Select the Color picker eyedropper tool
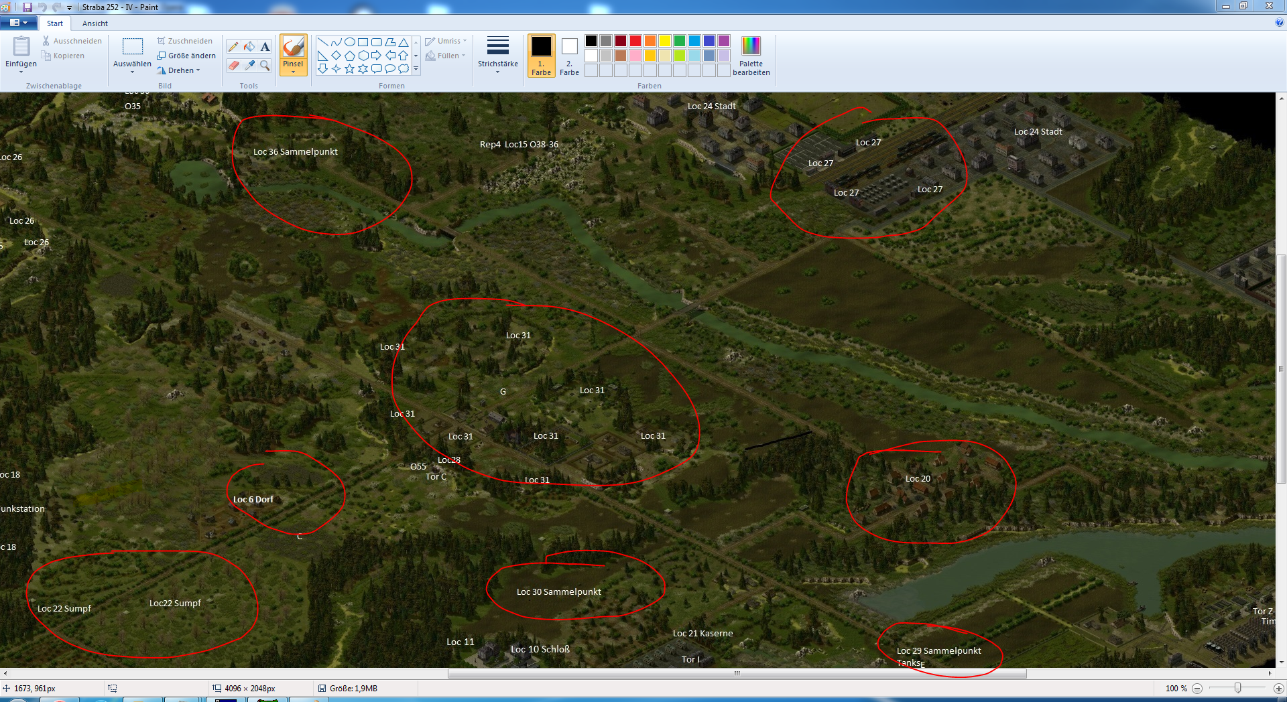The width and height of the screenshot is (1287, 702). pyautogui.click(x=249, y=65)
